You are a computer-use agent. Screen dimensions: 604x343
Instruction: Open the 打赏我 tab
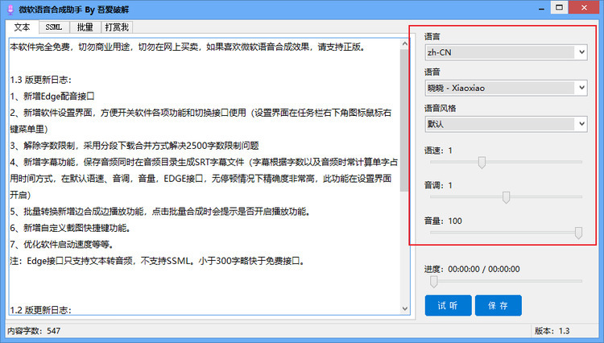(x=117, y=27)
